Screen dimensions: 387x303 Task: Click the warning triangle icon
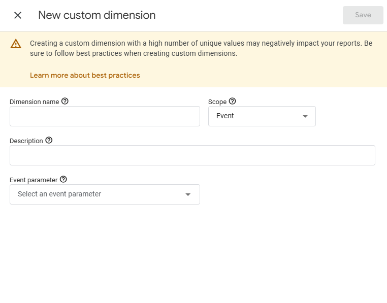[16, 44]
